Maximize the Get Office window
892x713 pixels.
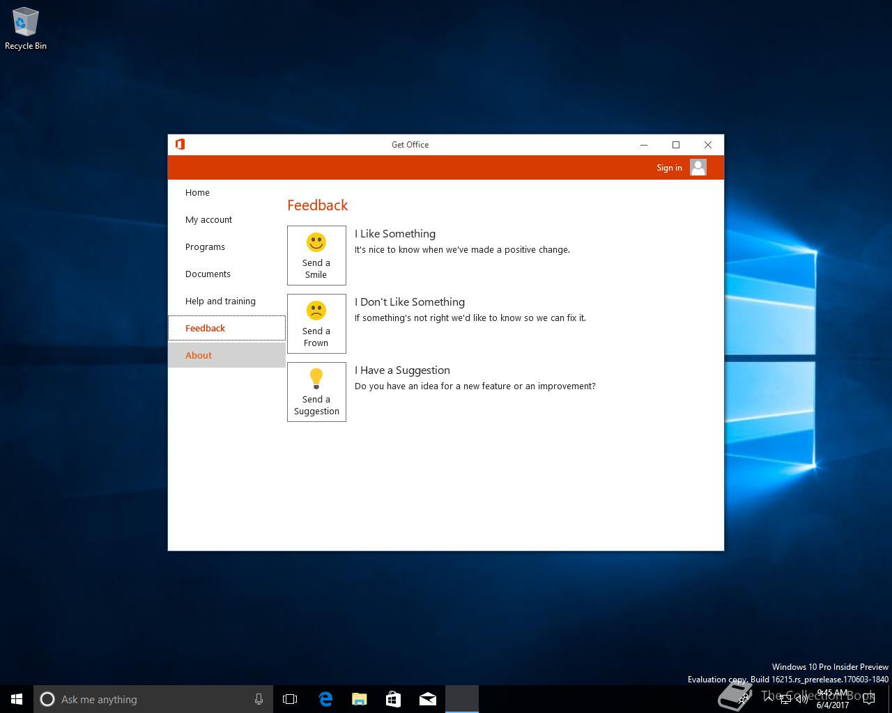(676, 145)
